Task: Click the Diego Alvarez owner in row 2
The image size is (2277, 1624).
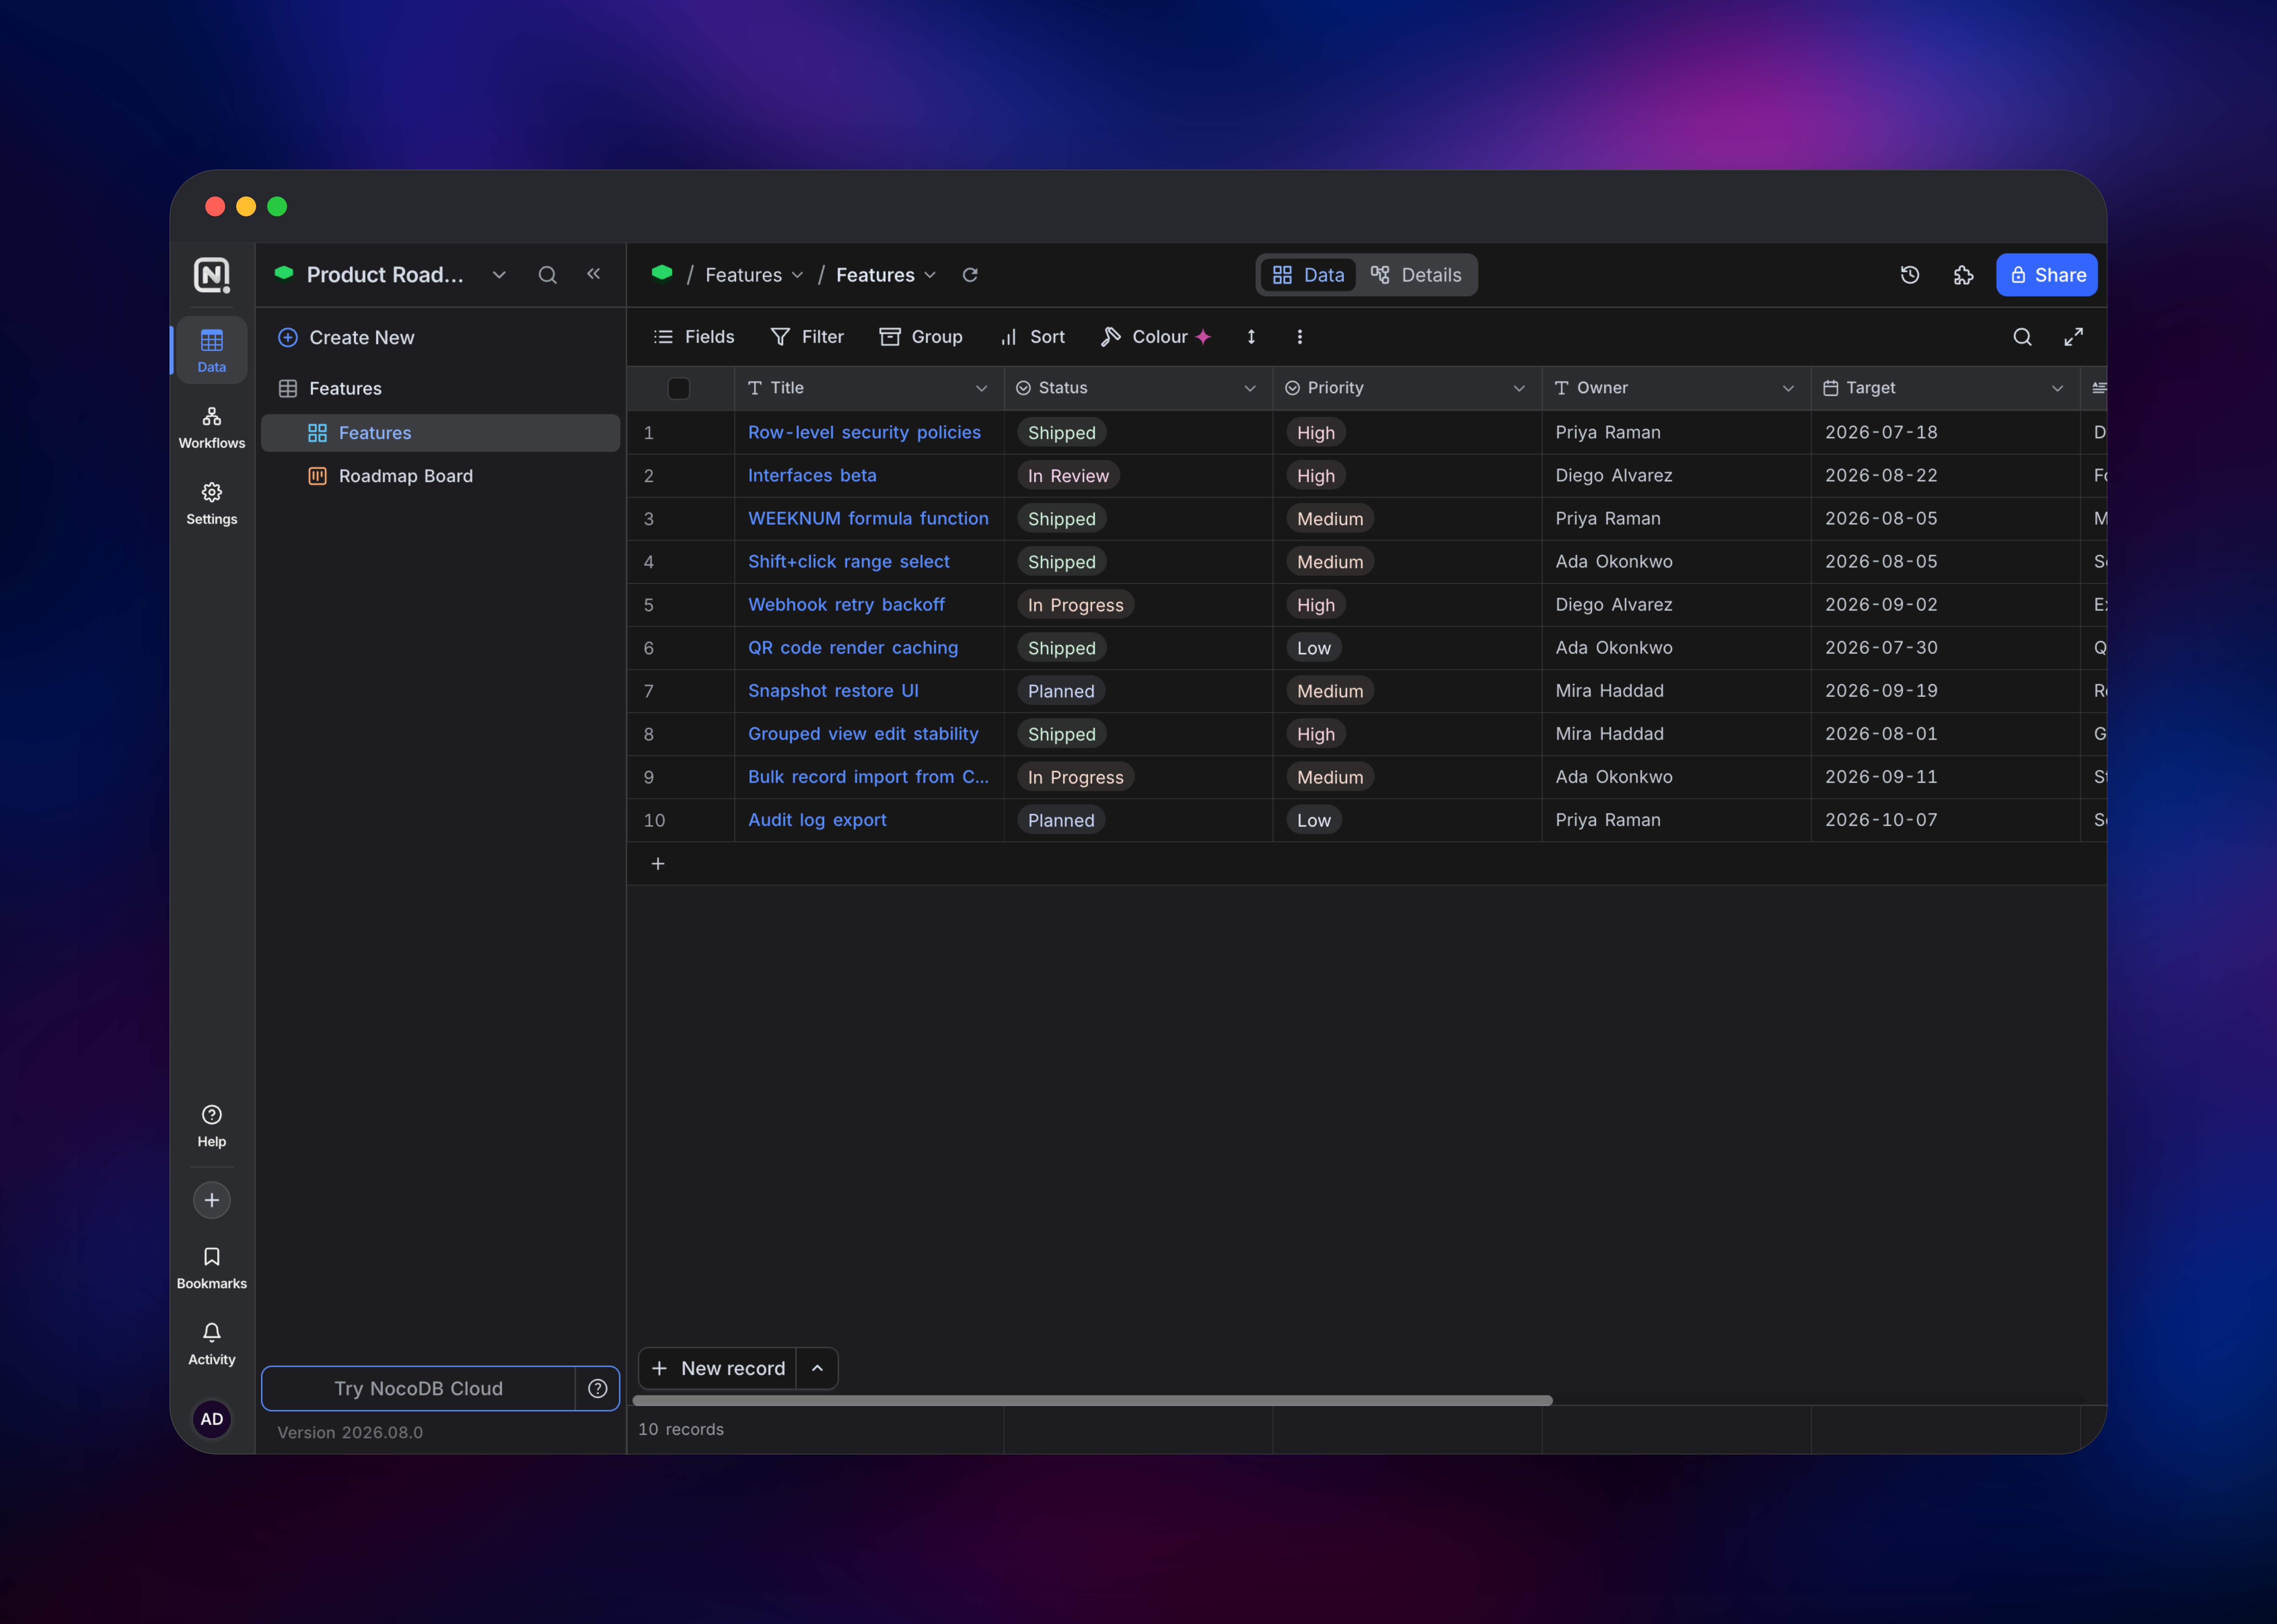Action: point(1614,476)
